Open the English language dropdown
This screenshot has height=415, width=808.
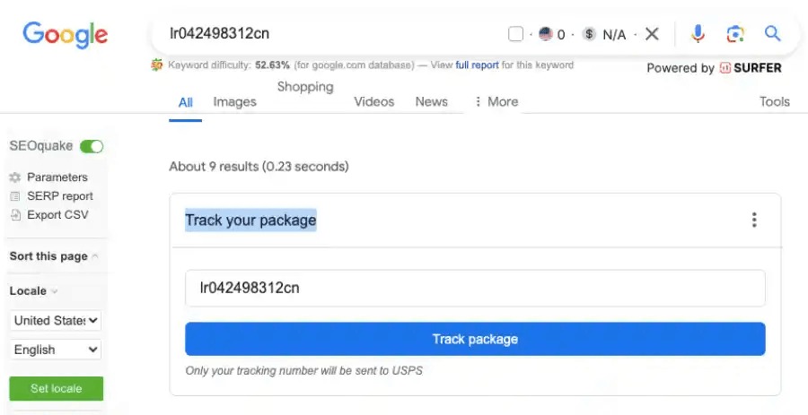[x=55, y=350]
